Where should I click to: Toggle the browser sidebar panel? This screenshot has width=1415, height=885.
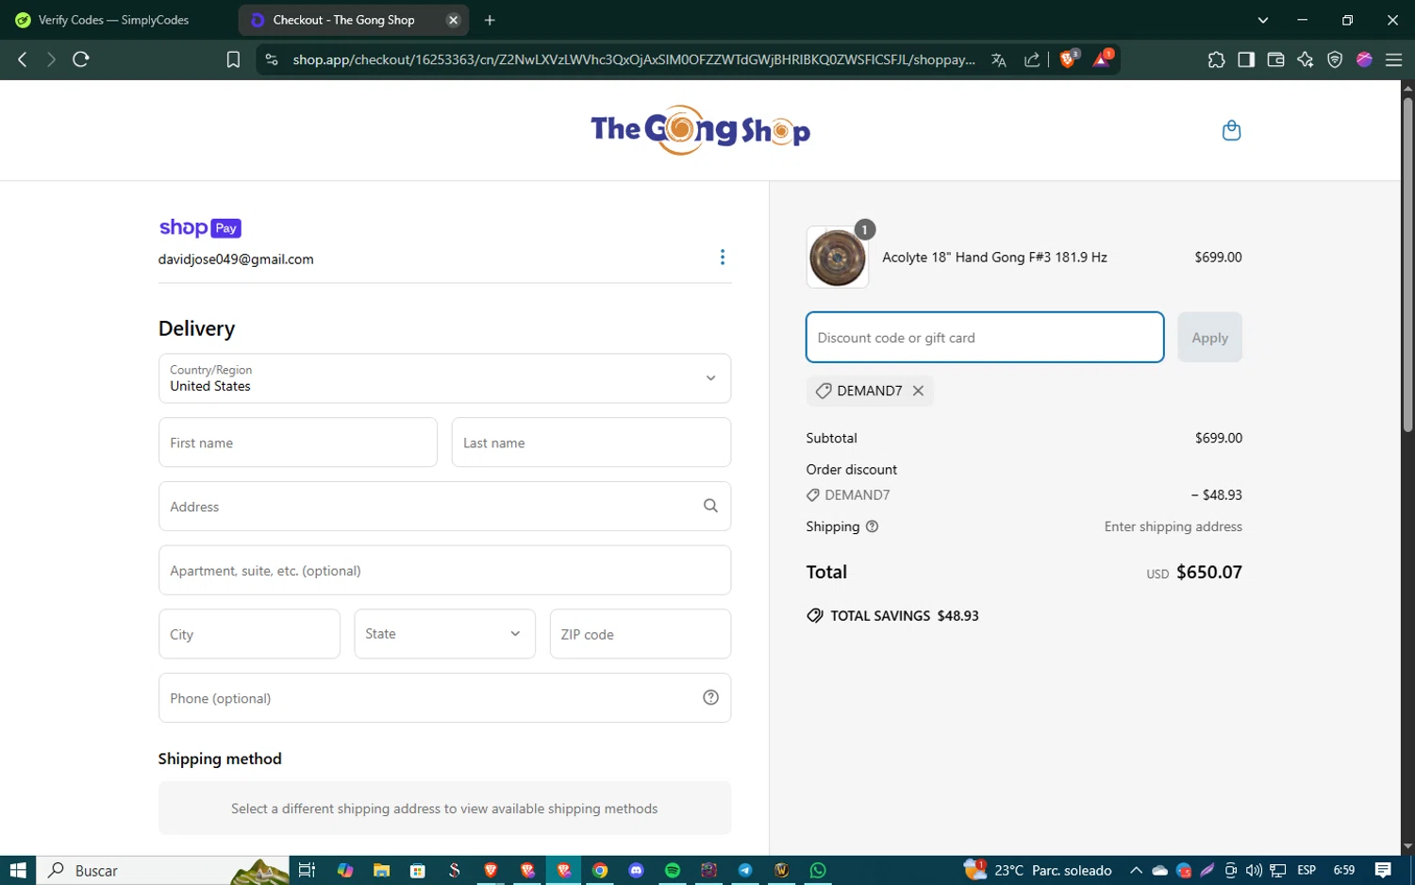(1246, 59)
